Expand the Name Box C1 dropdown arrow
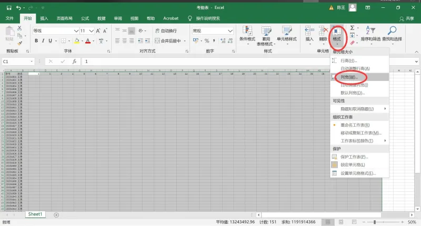The image size is (421, 226). (32, 61)
